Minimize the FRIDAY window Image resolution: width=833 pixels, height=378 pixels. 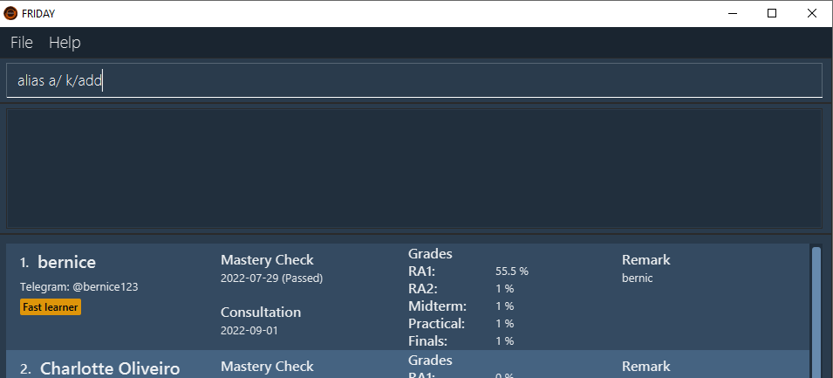pyautogui.click(x=733, y=14)
